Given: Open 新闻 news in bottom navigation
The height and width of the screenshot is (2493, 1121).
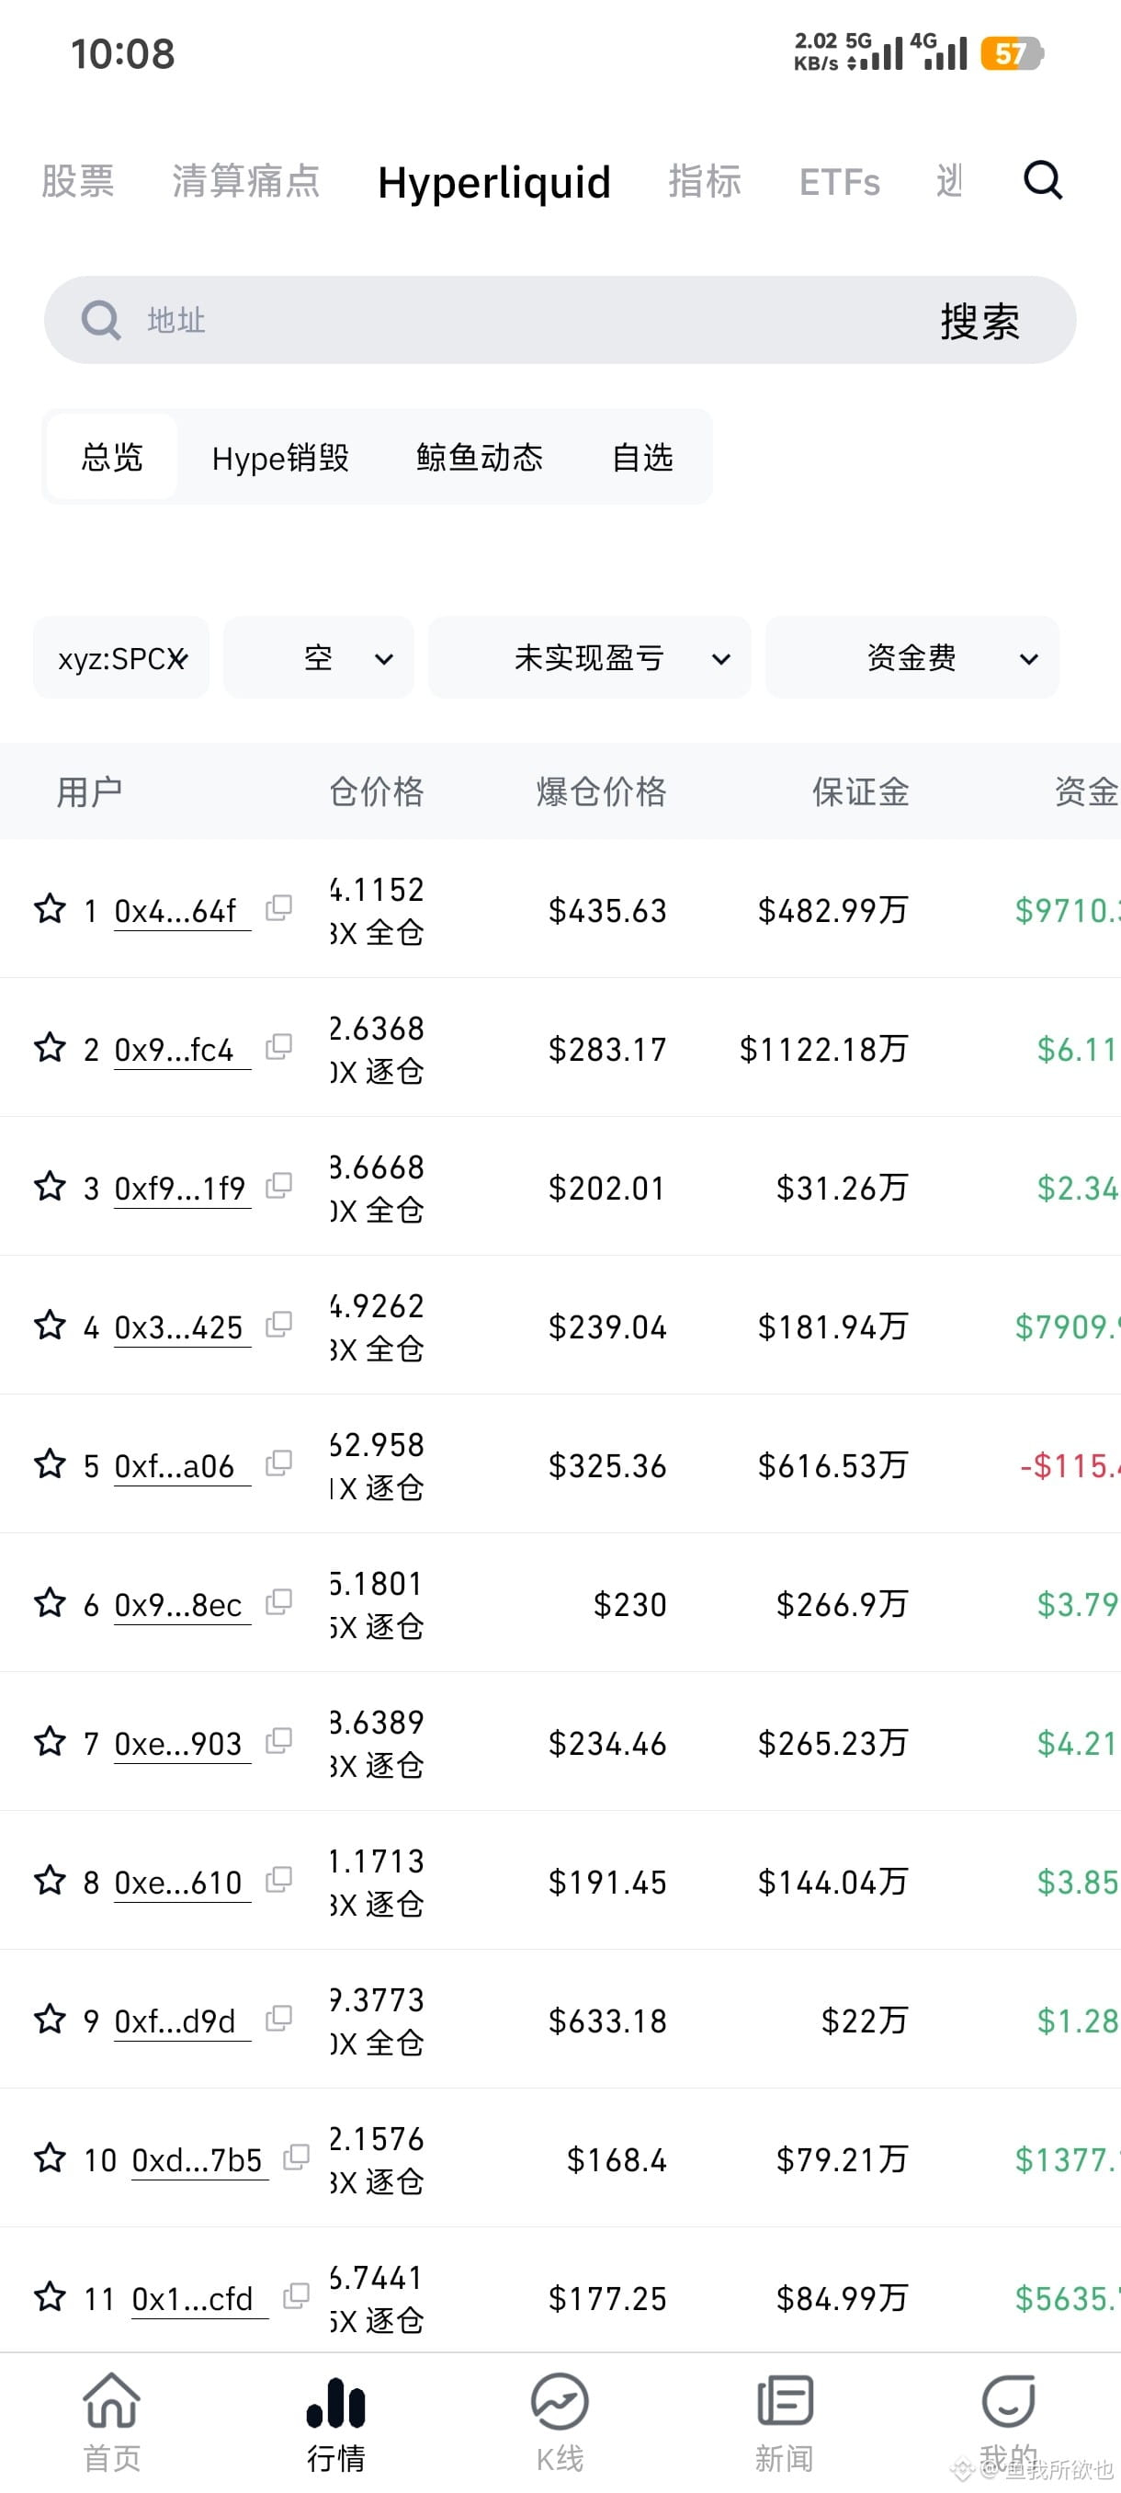Looking at the screenshot, I should point(785,2421).
